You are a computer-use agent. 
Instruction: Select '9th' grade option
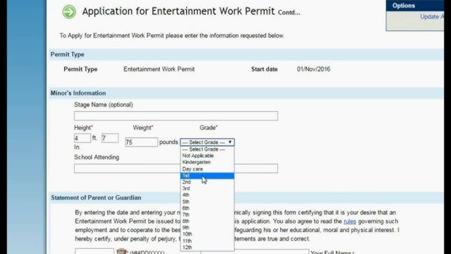(207, 228)
